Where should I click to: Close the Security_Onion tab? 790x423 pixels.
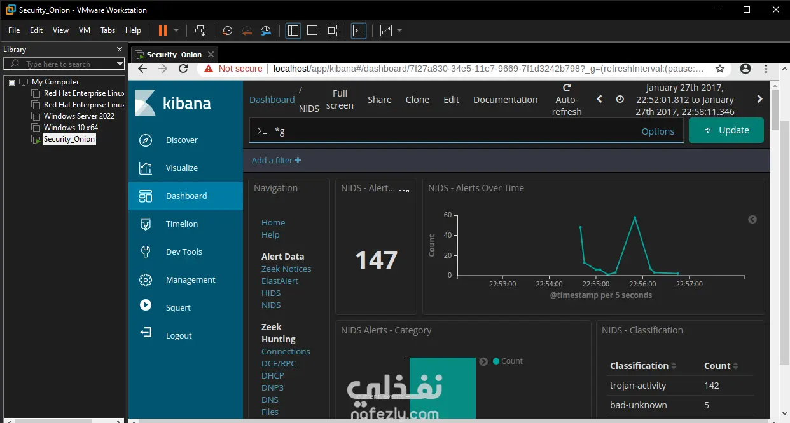(211, 54)
